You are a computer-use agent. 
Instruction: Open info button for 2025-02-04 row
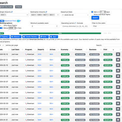coord(118,98)
